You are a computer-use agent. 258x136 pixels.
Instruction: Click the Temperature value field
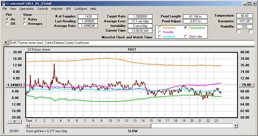pos(244,16)
